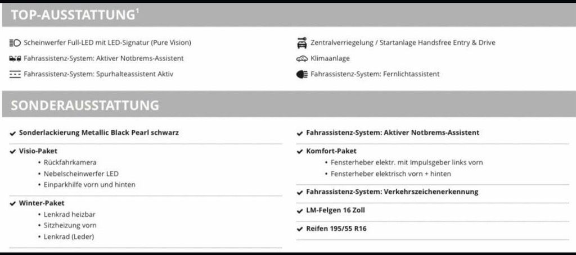Click the Rückfahrkamera list entry

70,162
